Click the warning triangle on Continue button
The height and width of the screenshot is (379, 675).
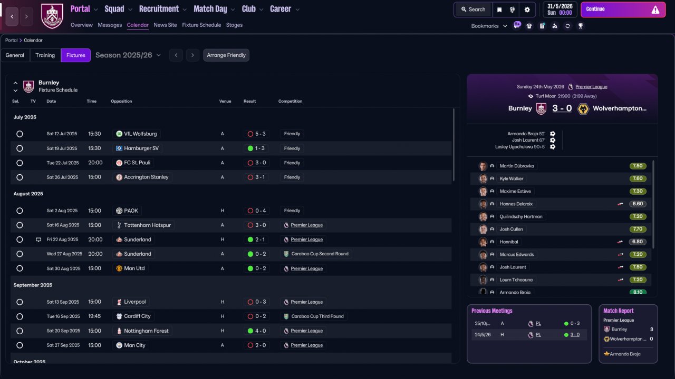pos(655,9)
